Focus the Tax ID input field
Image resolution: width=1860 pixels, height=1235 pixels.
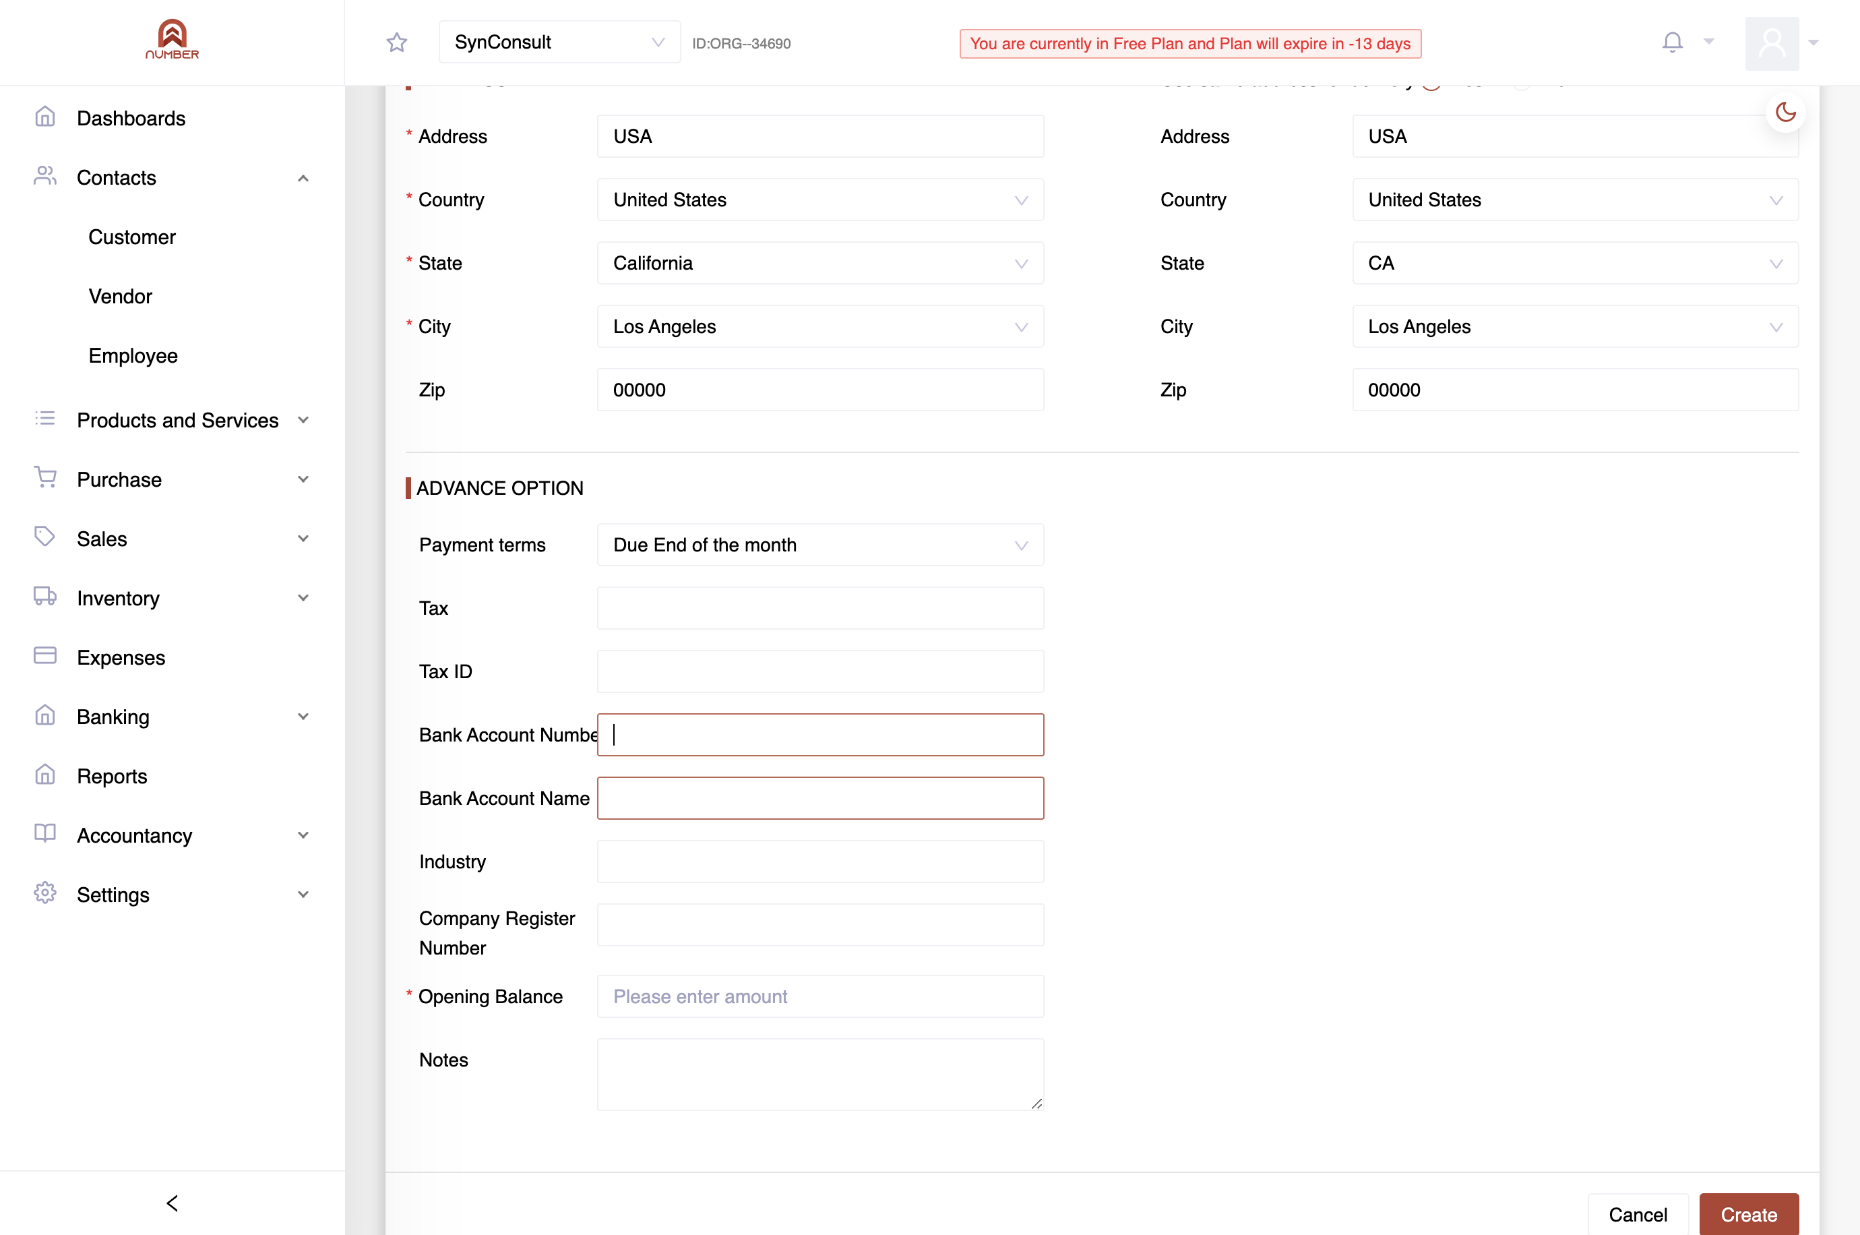click(x=820, y=672)
